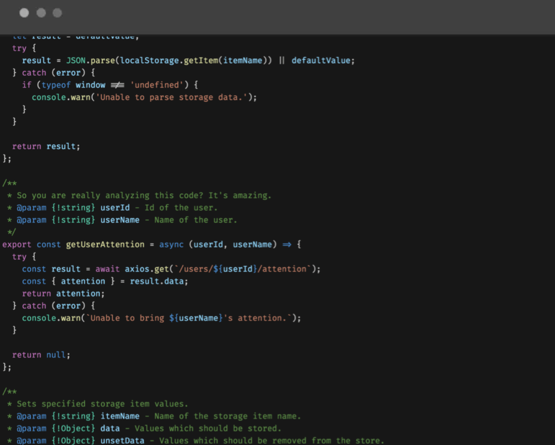Click the 'return attention;' statement
The width and height of the screenshot is (555, 445).
63,294
